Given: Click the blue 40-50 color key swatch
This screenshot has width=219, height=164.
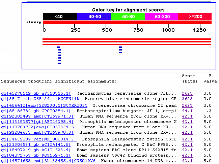Looking at the screenshot, I should (94, 16).
